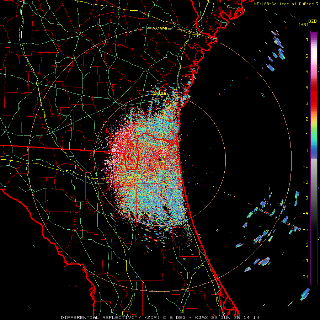Click the color scale value 4
This screenshot has width=320, height=320.
(307, 87)
